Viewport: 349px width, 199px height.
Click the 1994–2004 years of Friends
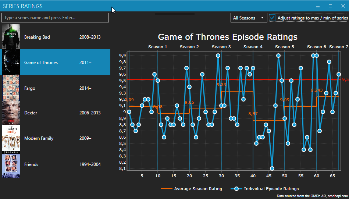pos(90,164)
